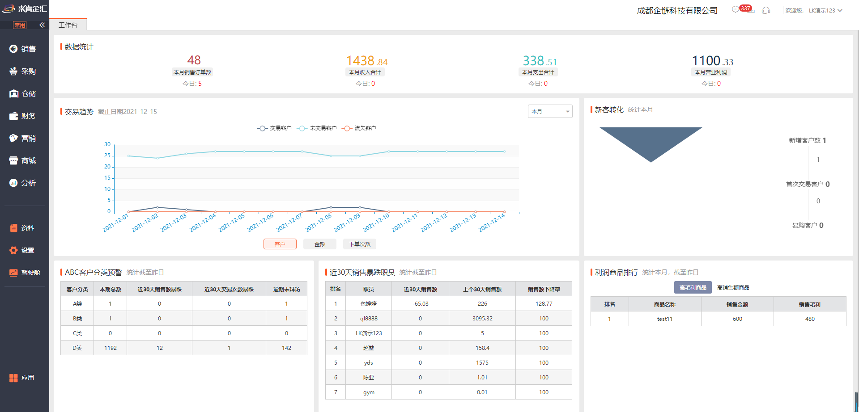Viewport: 859px width, 412px height.
Task: Open the 财务 finance sidebar icon
Action: [x=13, y=116]
